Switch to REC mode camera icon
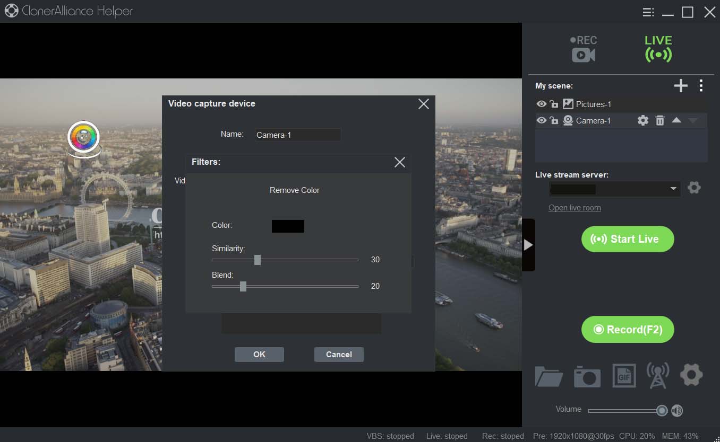The height and width of the screenshot is (442, 720). [584, 49]
